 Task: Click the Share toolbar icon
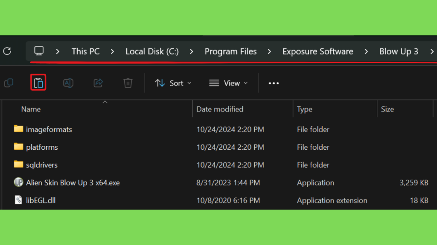(x=98, y=83)
